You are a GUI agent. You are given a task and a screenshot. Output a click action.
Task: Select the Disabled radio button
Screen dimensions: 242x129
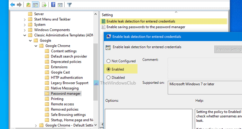click(109, 77)
